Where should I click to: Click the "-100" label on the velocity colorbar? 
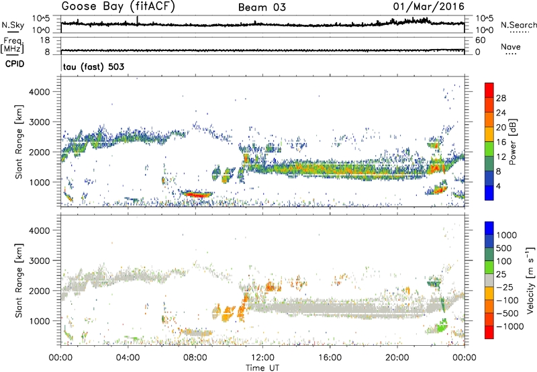point(507,300)
